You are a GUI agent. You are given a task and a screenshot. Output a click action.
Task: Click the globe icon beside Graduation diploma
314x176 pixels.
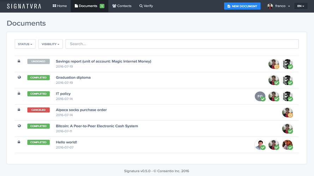pos(19,77)
